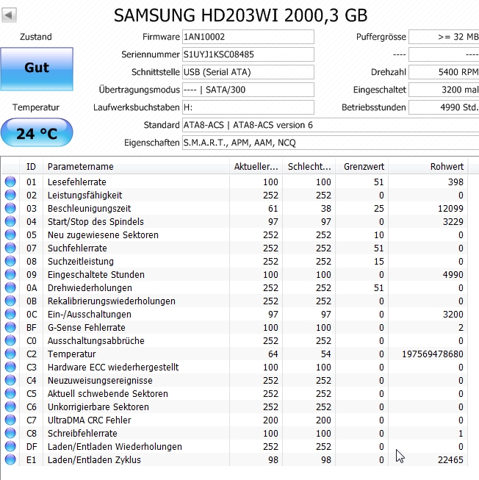Sort by the Grenzwert column header
479x480 pixels.
point(362,167)
